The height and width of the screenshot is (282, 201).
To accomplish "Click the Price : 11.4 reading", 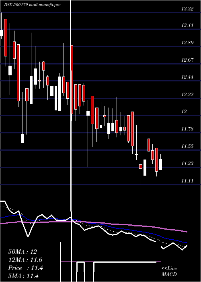I will tap(25, 268).
